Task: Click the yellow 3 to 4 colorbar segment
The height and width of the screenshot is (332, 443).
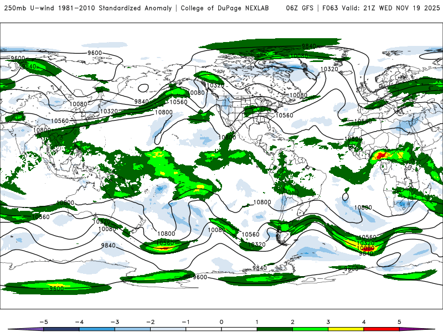Action: (x=346, y=329)
